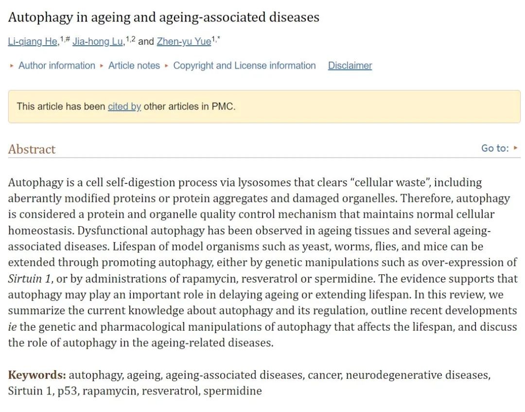Expand the Author information section
The width and height of the screenshot is (525, 412).
tap(57, 66)
